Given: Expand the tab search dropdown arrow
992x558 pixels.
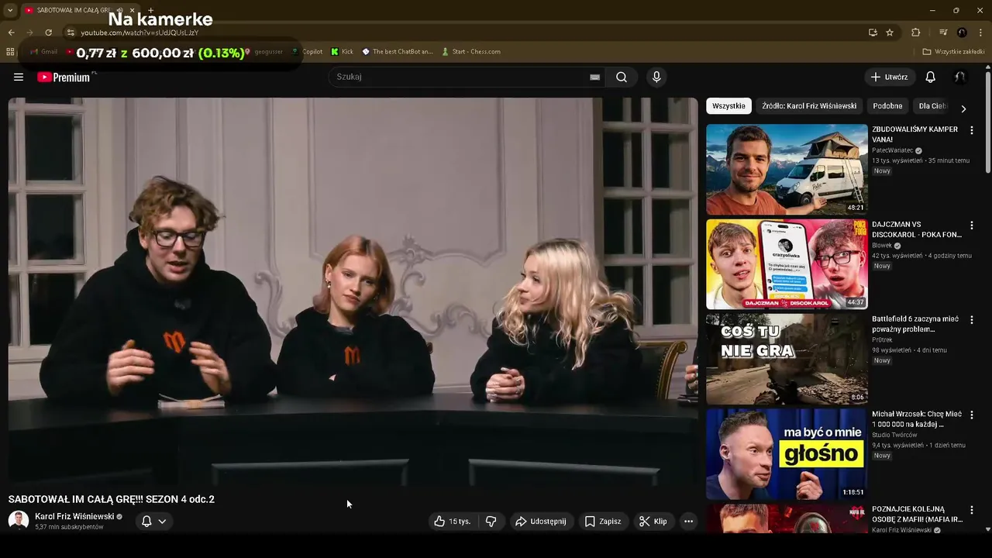Looking at the screenshot, I should click(10, 10).
